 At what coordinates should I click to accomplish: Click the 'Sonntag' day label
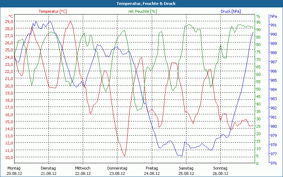click(x=220, y=169)
